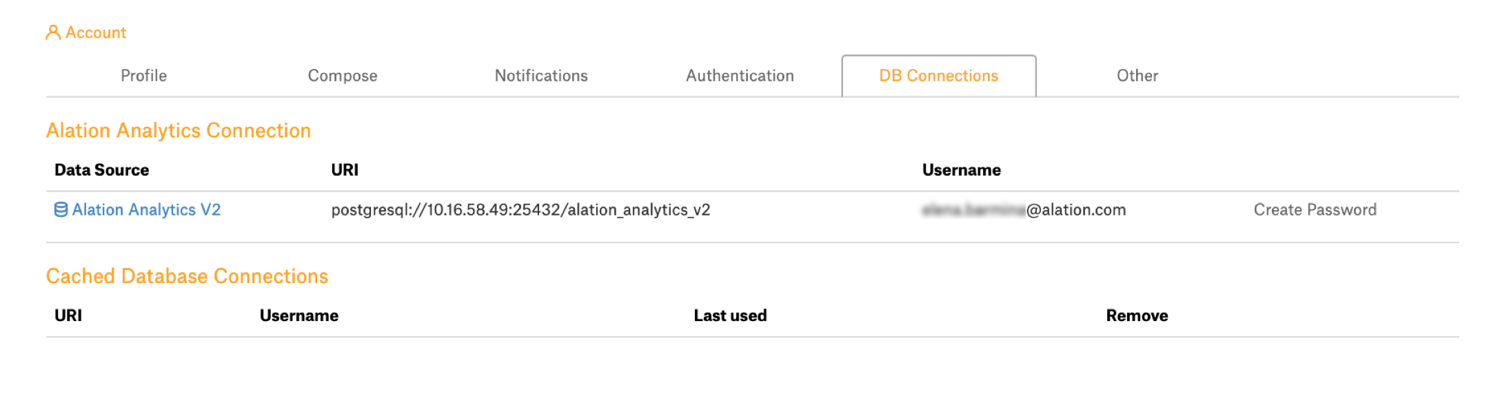Screen dimensions: 1489x394
Task: Open the Other tab
Action: pos(1137,76)
